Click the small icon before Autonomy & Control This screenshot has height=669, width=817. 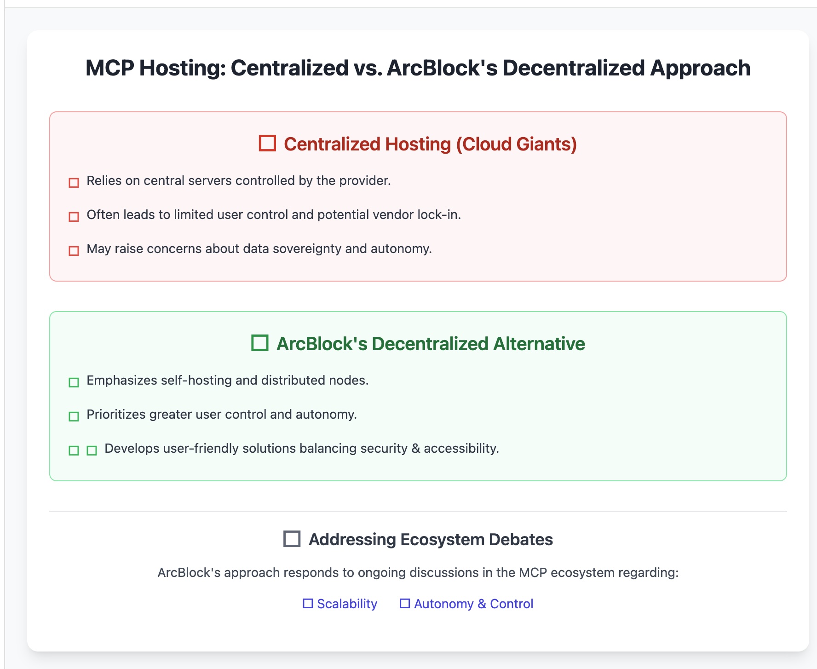pyautogui.click(x=405, y=603)
